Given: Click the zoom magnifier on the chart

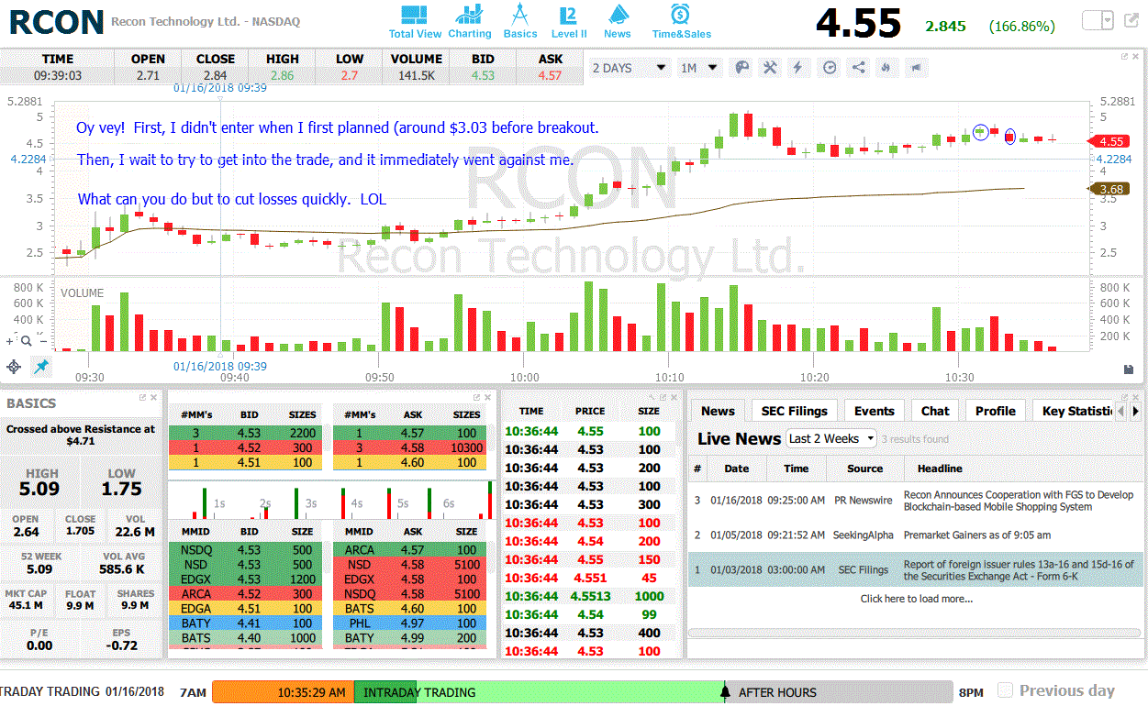Looking at the screenshot, I should tap(27, 341).
